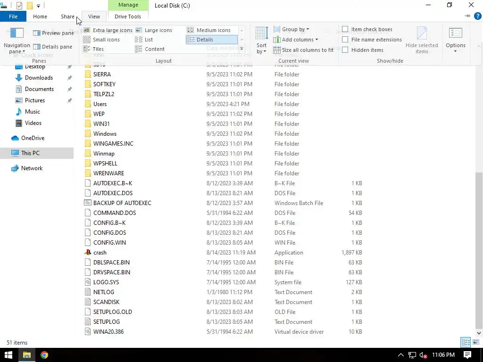Open Explorer help question mark icon
483x362 pixels.
[x=477, y=16]
